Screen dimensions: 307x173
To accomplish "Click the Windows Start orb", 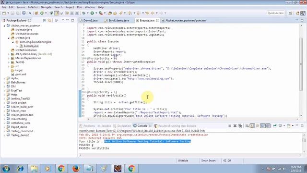I will point(6,169).
